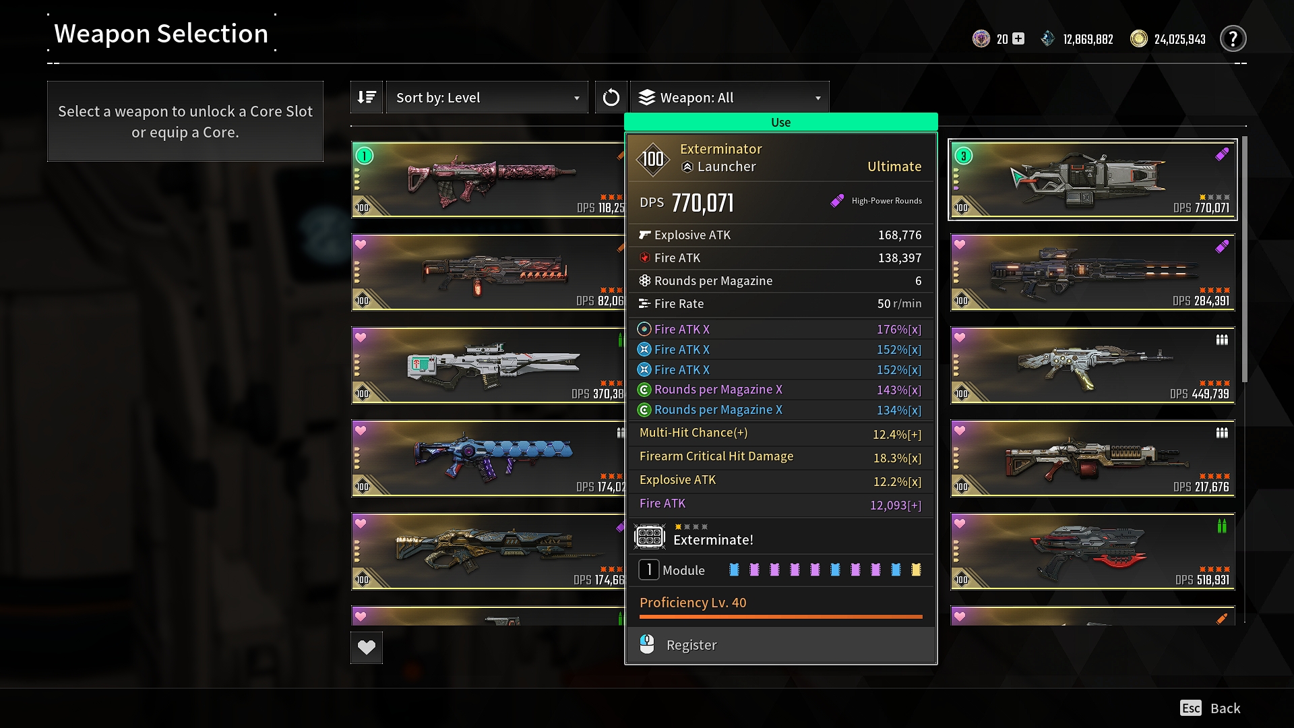Open the help question mark icon
This screenshot has width=1294, height=728.
tap(1233, 39)
